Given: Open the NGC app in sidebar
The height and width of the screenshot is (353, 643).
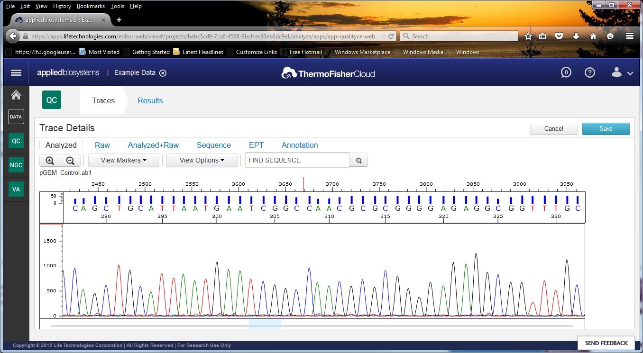Looking at the screenshot, I should tap(16, 165).
